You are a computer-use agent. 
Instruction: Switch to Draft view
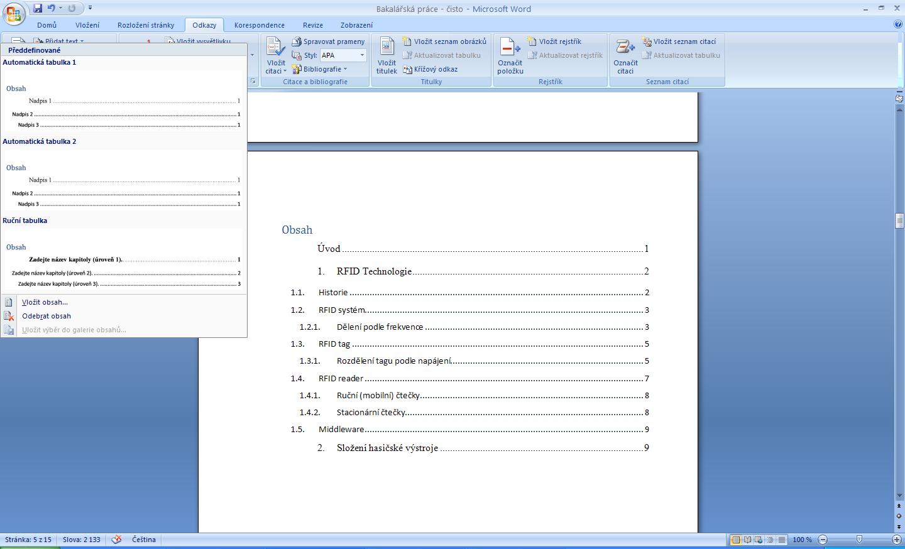click(x=781, y=540)
